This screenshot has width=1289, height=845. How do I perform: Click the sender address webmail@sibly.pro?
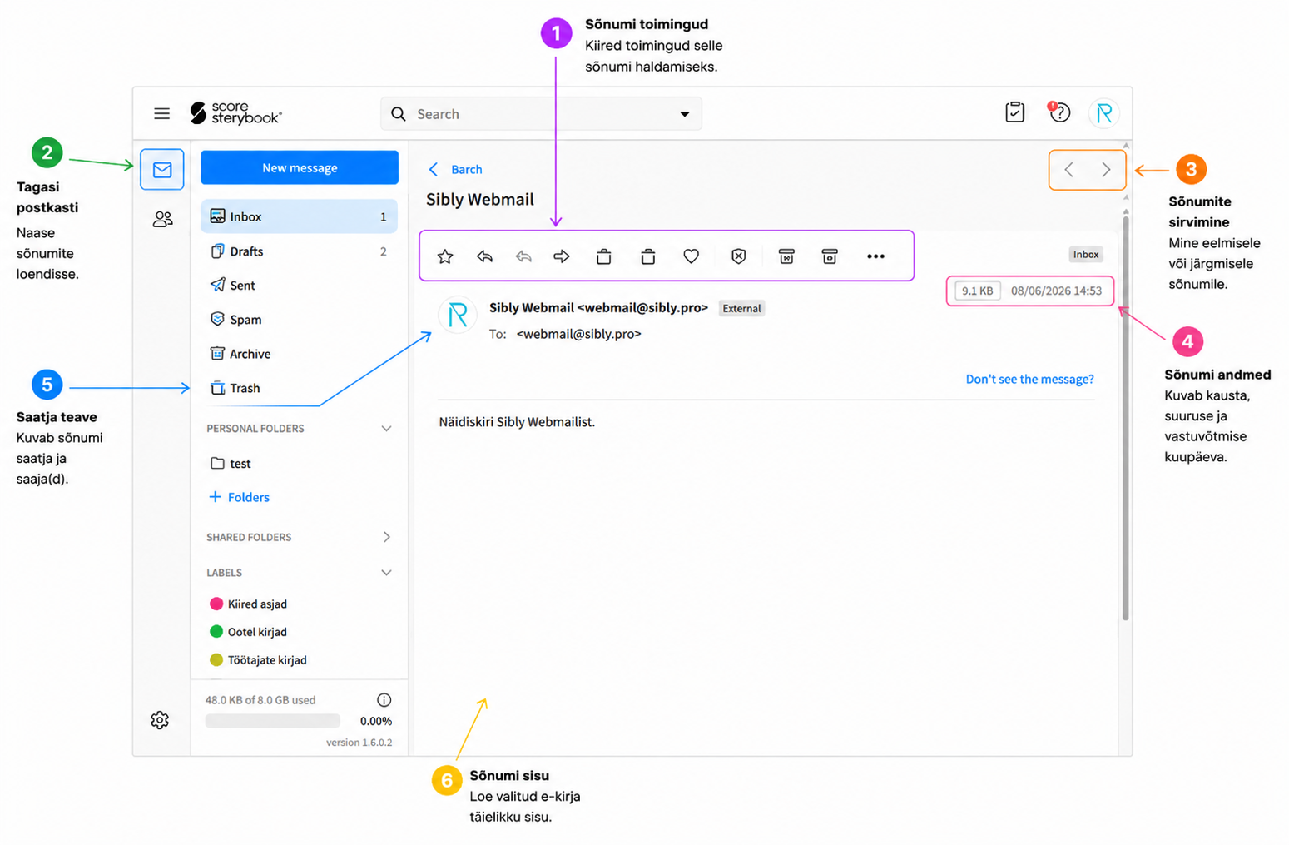[x=642, y=307]
